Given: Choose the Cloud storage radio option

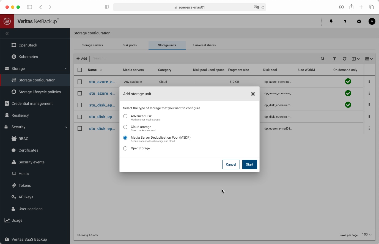Looking at the screenshot, I should (125, 127).
